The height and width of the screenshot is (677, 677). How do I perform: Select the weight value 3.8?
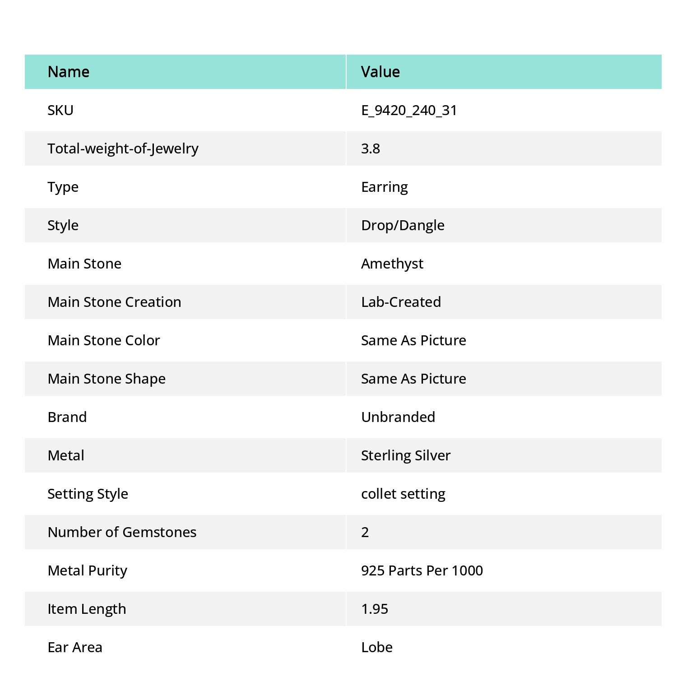371,148
